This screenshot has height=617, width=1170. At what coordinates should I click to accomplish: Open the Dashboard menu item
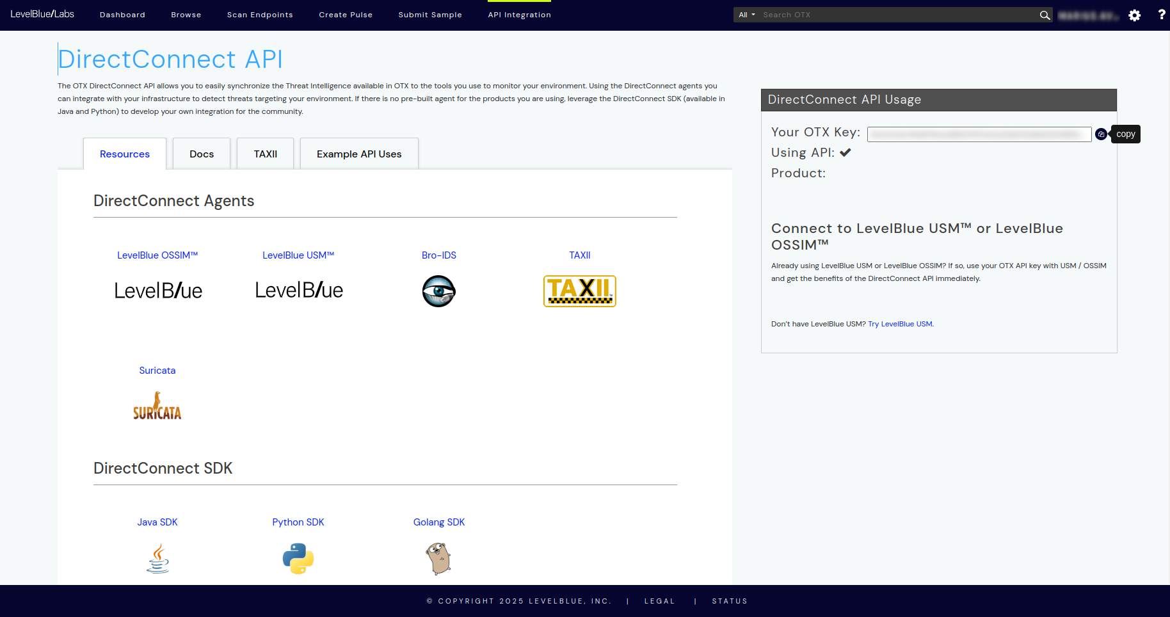click(122, 15)
